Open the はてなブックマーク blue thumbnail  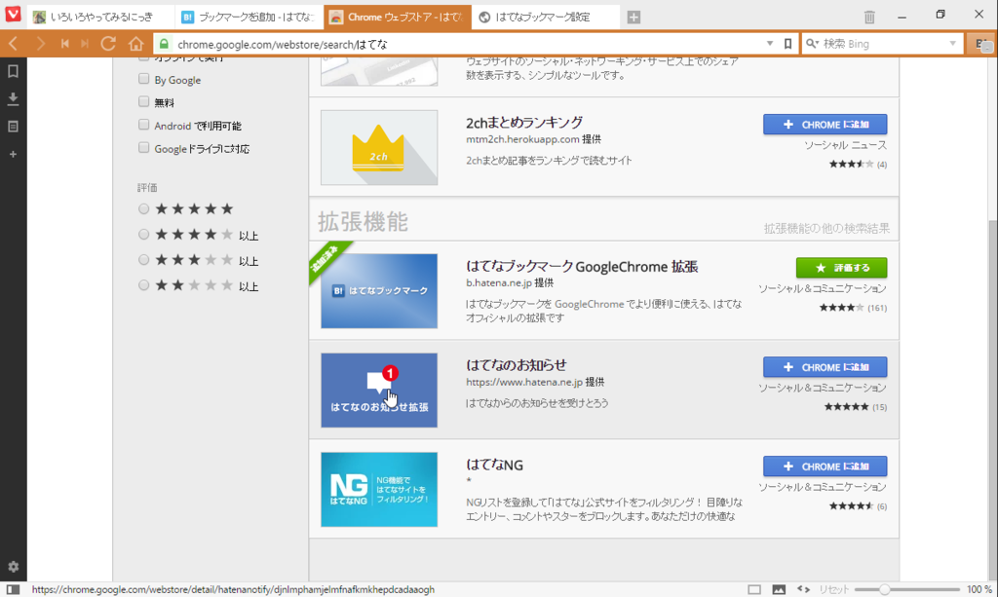(379, 291)
